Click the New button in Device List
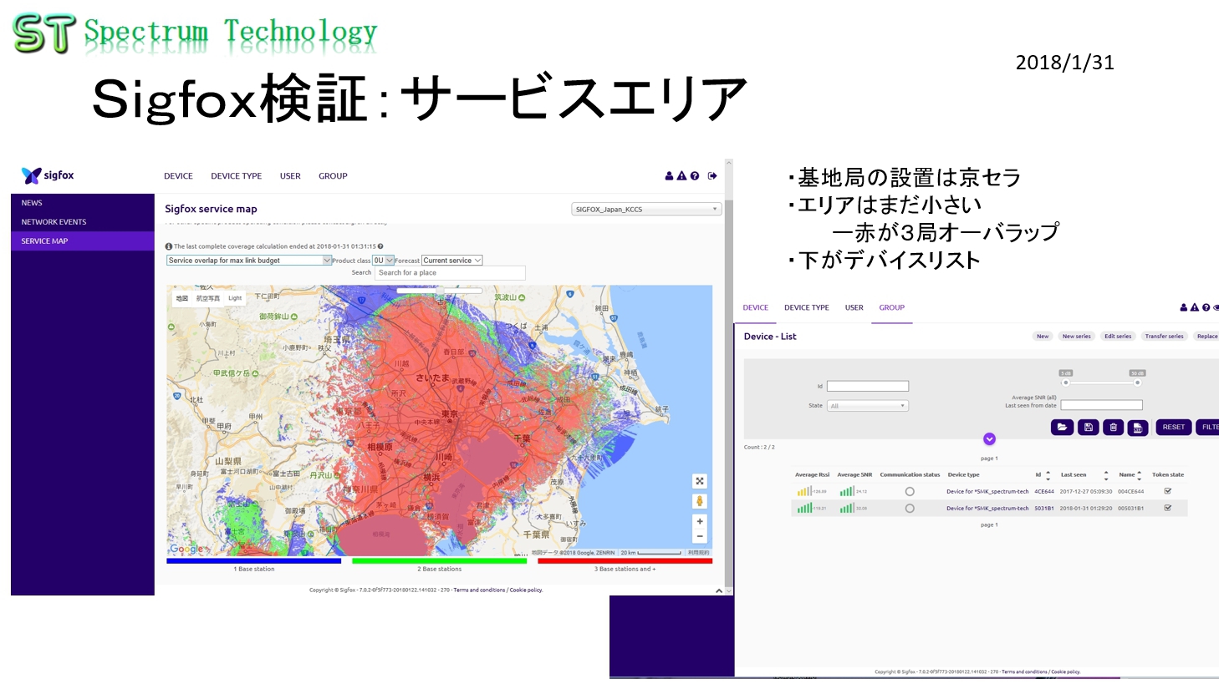Viewport: 1219px width, 684px height. point(1043,337)
